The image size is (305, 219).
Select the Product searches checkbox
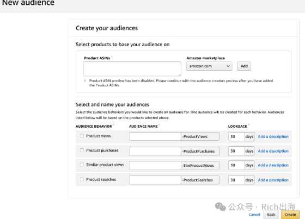click(x=82, y=179)
